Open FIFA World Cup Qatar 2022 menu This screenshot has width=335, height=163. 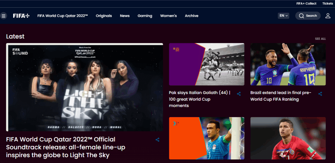pos(63,16)
